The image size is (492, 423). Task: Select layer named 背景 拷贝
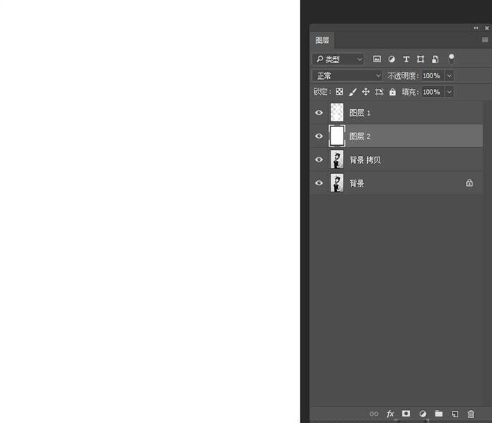pos(365,159)
